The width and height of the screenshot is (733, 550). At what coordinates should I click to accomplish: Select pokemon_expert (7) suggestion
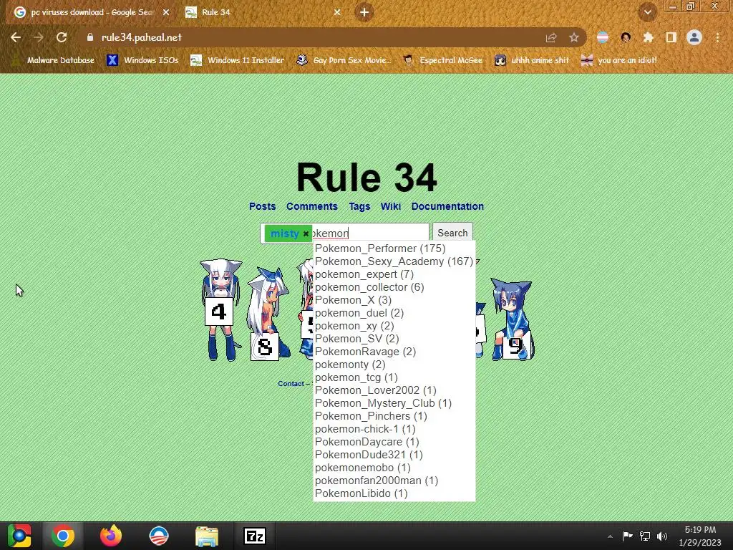[394, 274]
